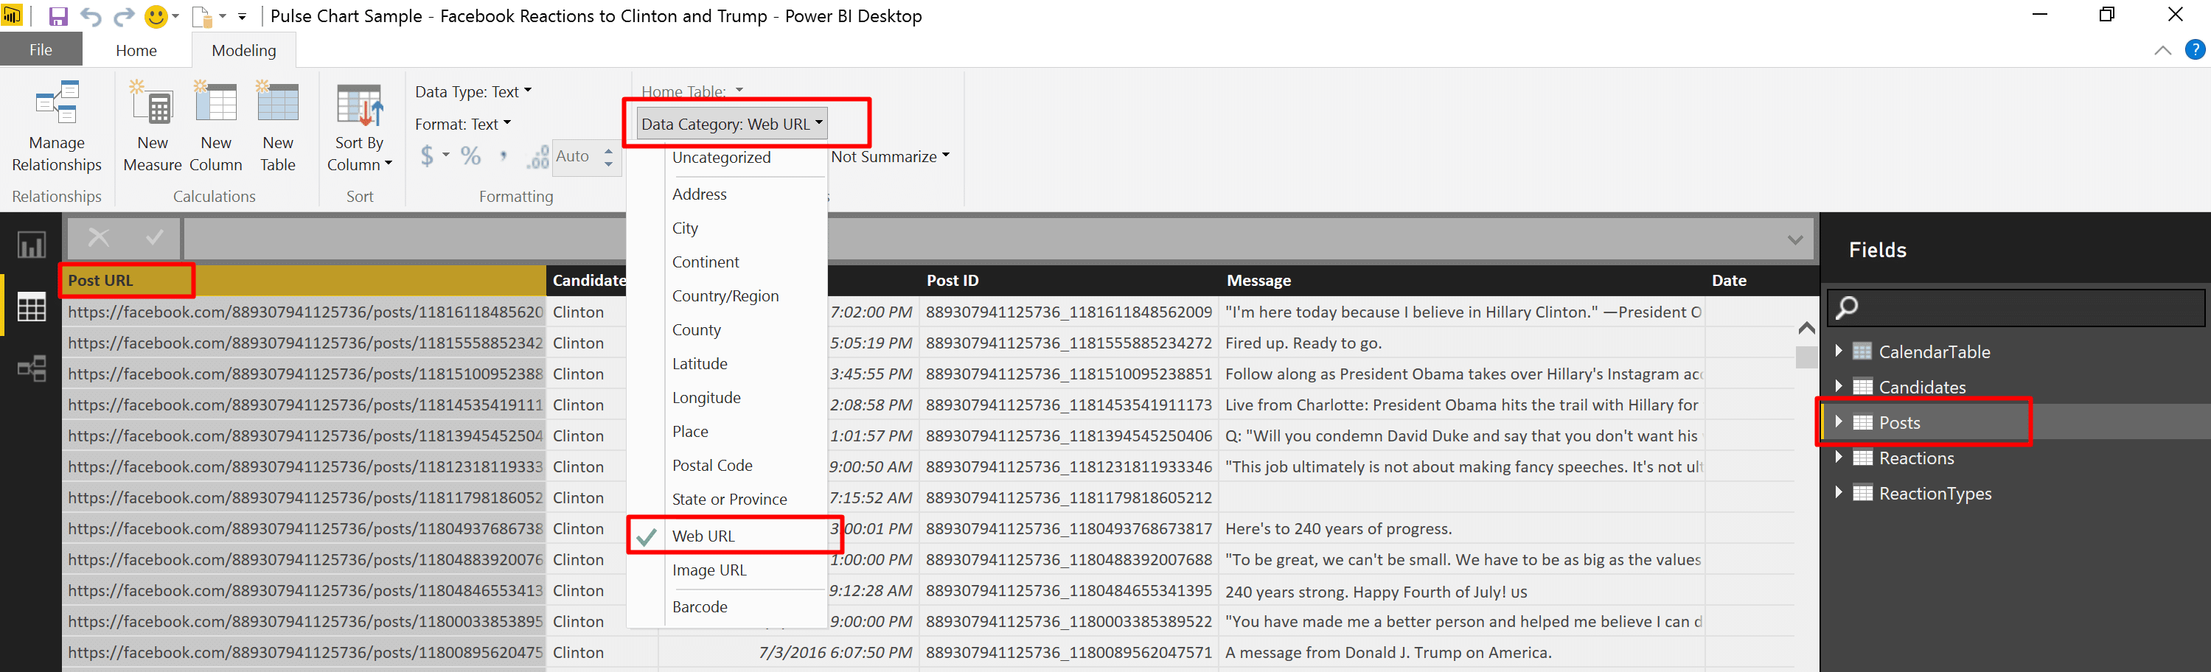This screenshot has width=2211, height=672.
Task: Commit the formula with the checkmark
Action: tap(155, 238)
